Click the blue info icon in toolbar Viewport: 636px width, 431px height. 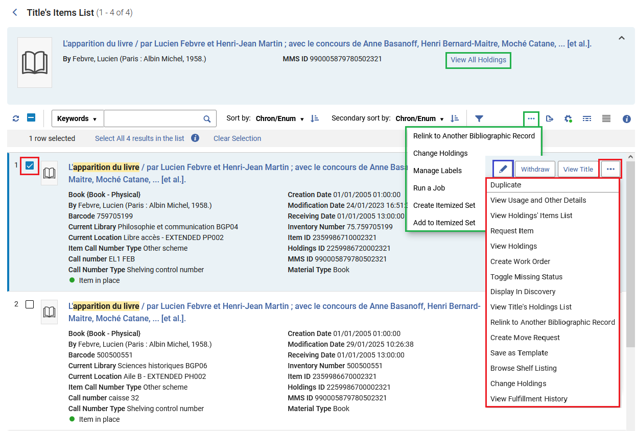[627, 118]
